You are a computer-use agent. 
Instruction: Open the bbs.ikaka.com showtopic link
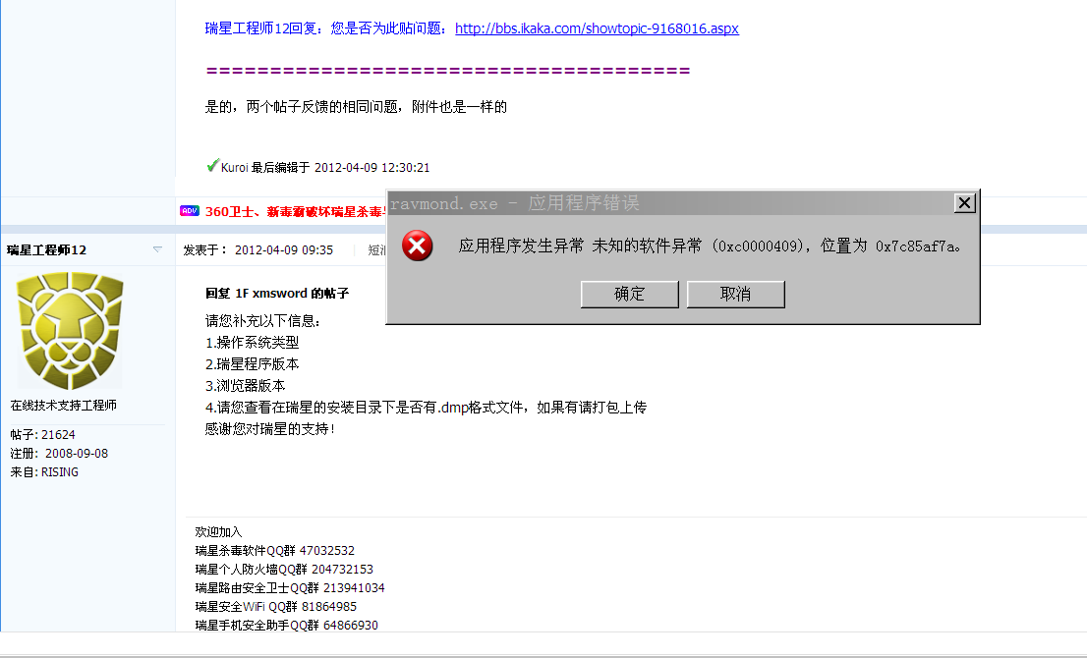pyautogui.click(x=597, y=28)
